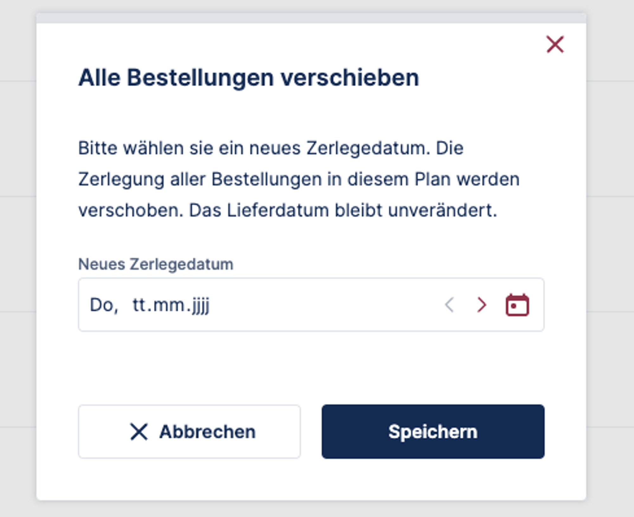Save changes with the Speichern button
The image size is (634, 517).
[433, 431]
